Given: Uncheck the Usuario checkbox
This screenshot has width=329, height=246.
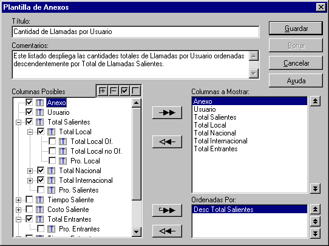Looking at the screenshot, I should coord(29,112).
